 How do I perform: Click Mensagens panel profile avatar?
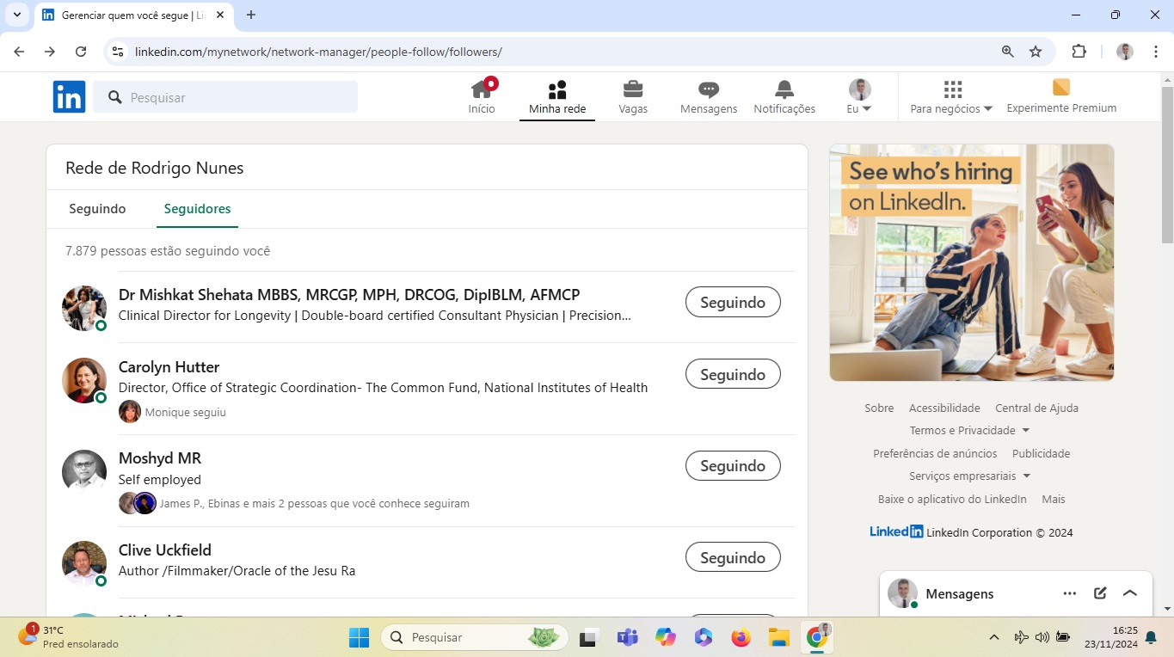[x=902, y=593]
